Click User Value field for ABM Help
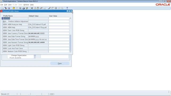Viewport: 171px width, 96px height. [x=59, y=27]
